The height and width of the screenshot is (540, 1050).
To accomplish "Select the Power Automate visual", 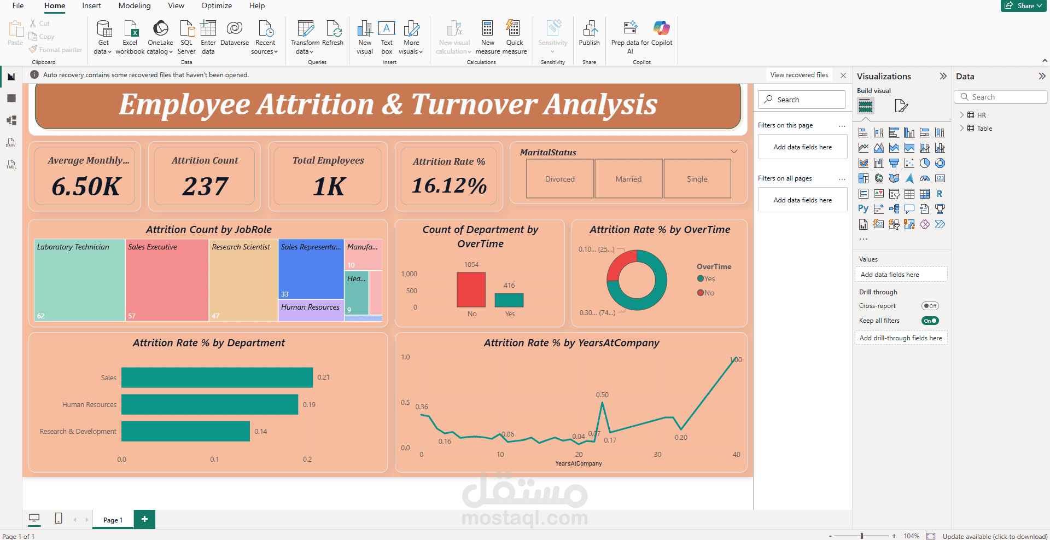I will pyautogui.click(x=940, y=224).
